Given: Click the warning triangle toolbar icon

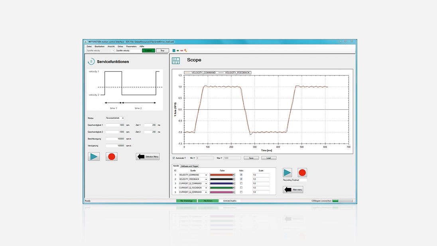Looking at the screenshot, I should click(185, 51).
